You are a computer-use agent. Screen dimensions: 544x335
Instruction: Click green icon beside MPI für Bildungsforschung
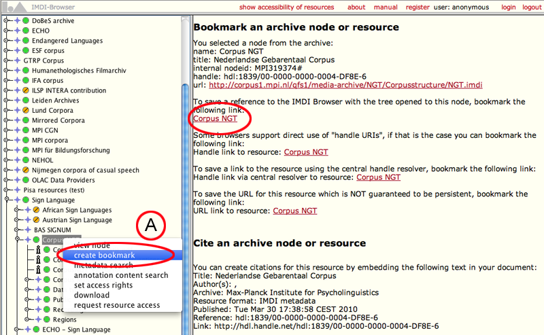click(x=26, y=150)
